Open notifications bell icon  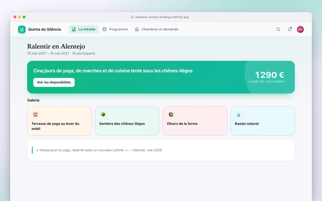point(290,29)
